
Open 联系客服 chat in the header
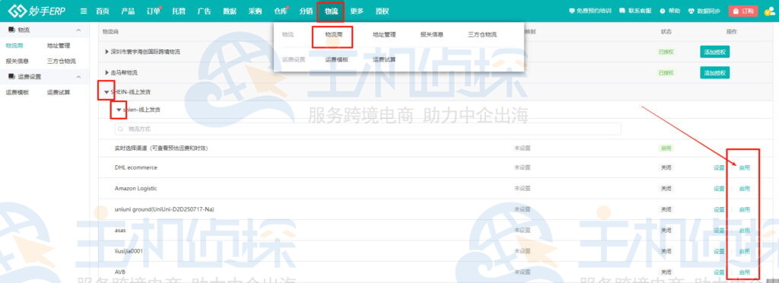click(x=635, y=11)
